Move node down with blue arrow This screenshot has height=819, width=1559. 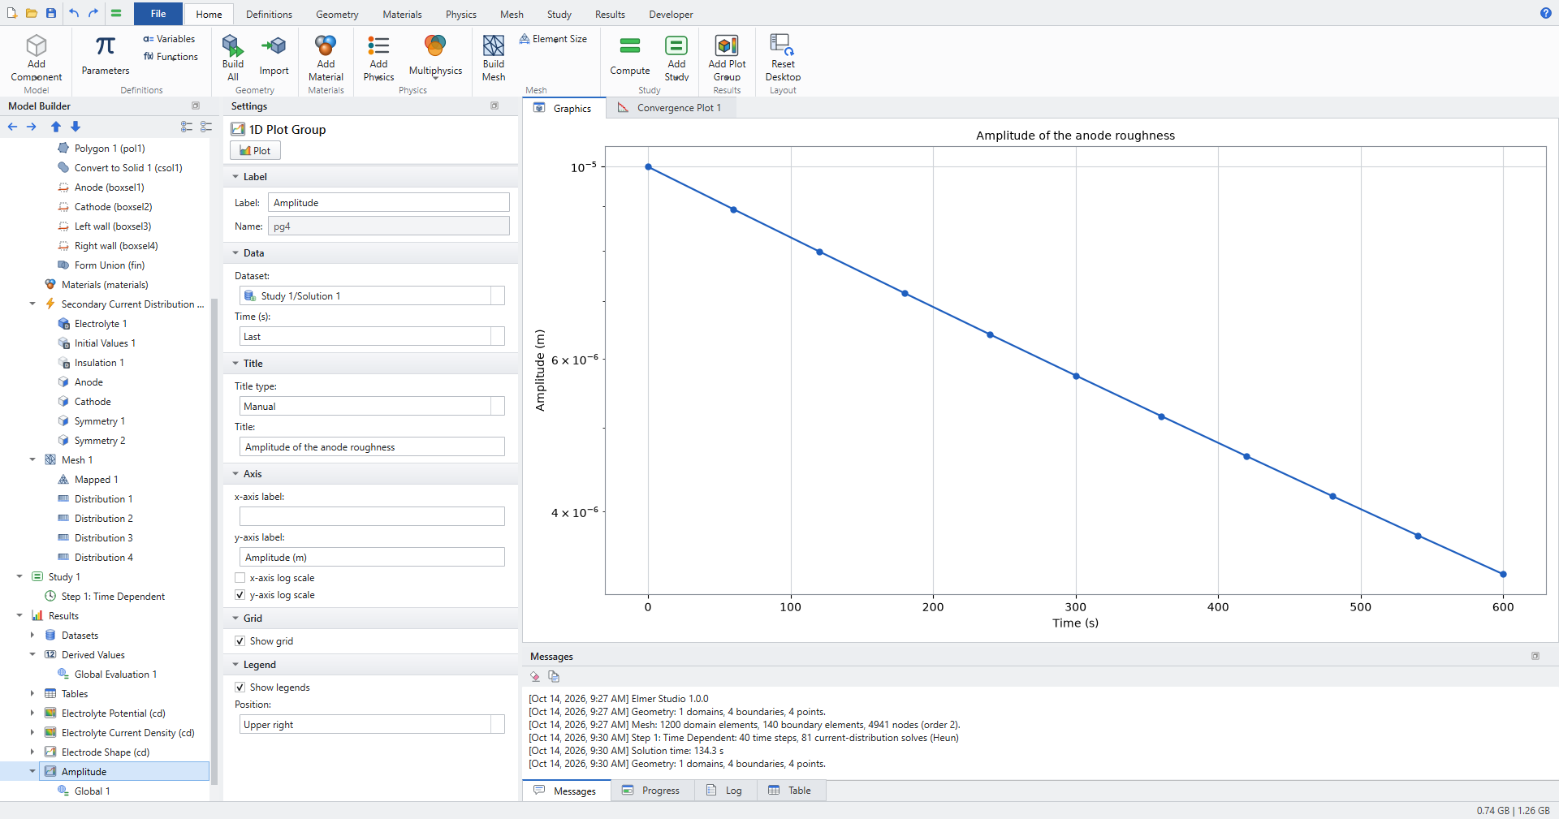76,127
